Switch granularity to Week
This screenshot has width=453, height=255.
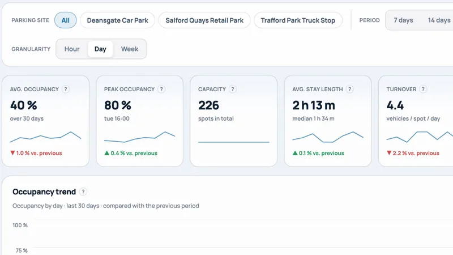click(x=130, y=49)
